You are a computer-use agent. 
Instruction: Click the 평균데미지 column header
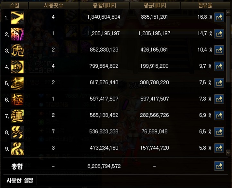coord(155,5)
